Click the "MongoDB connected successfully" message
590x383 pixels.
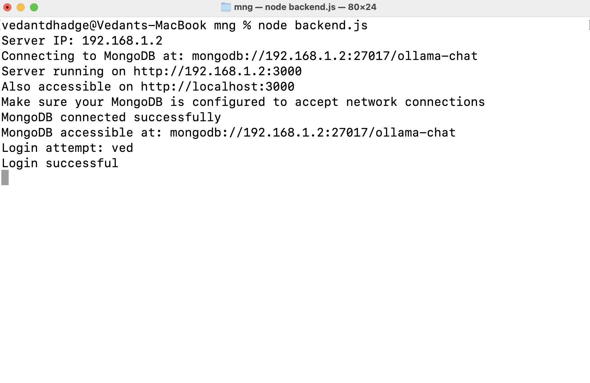pos(111,117)
